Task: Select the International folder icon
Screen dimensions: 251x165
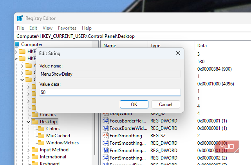Action: 35,157
